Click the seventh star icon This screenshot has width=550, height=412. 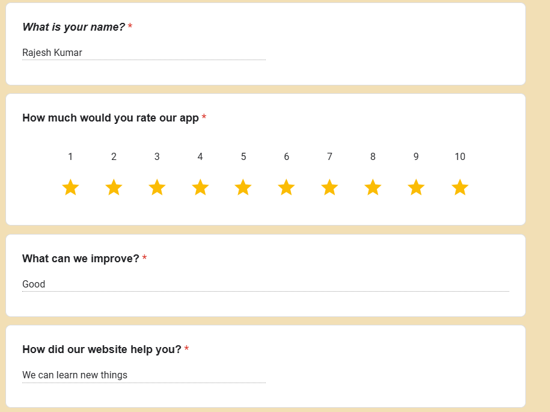point(329,188)
